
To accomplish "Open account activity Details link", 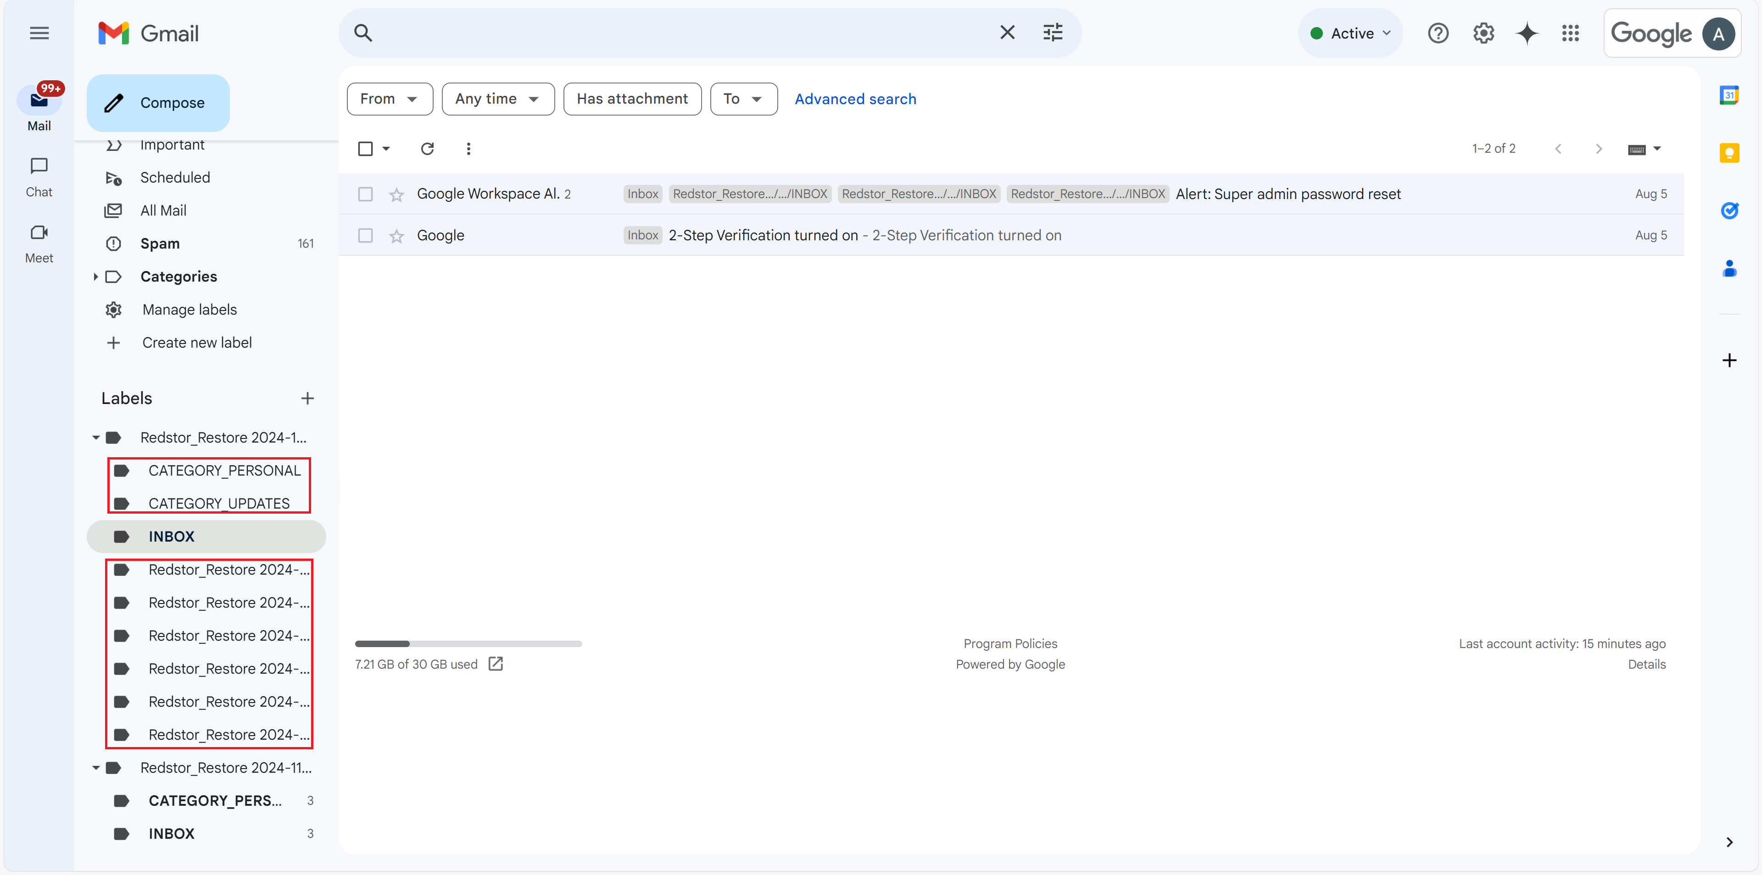I will coord(1646,664).
